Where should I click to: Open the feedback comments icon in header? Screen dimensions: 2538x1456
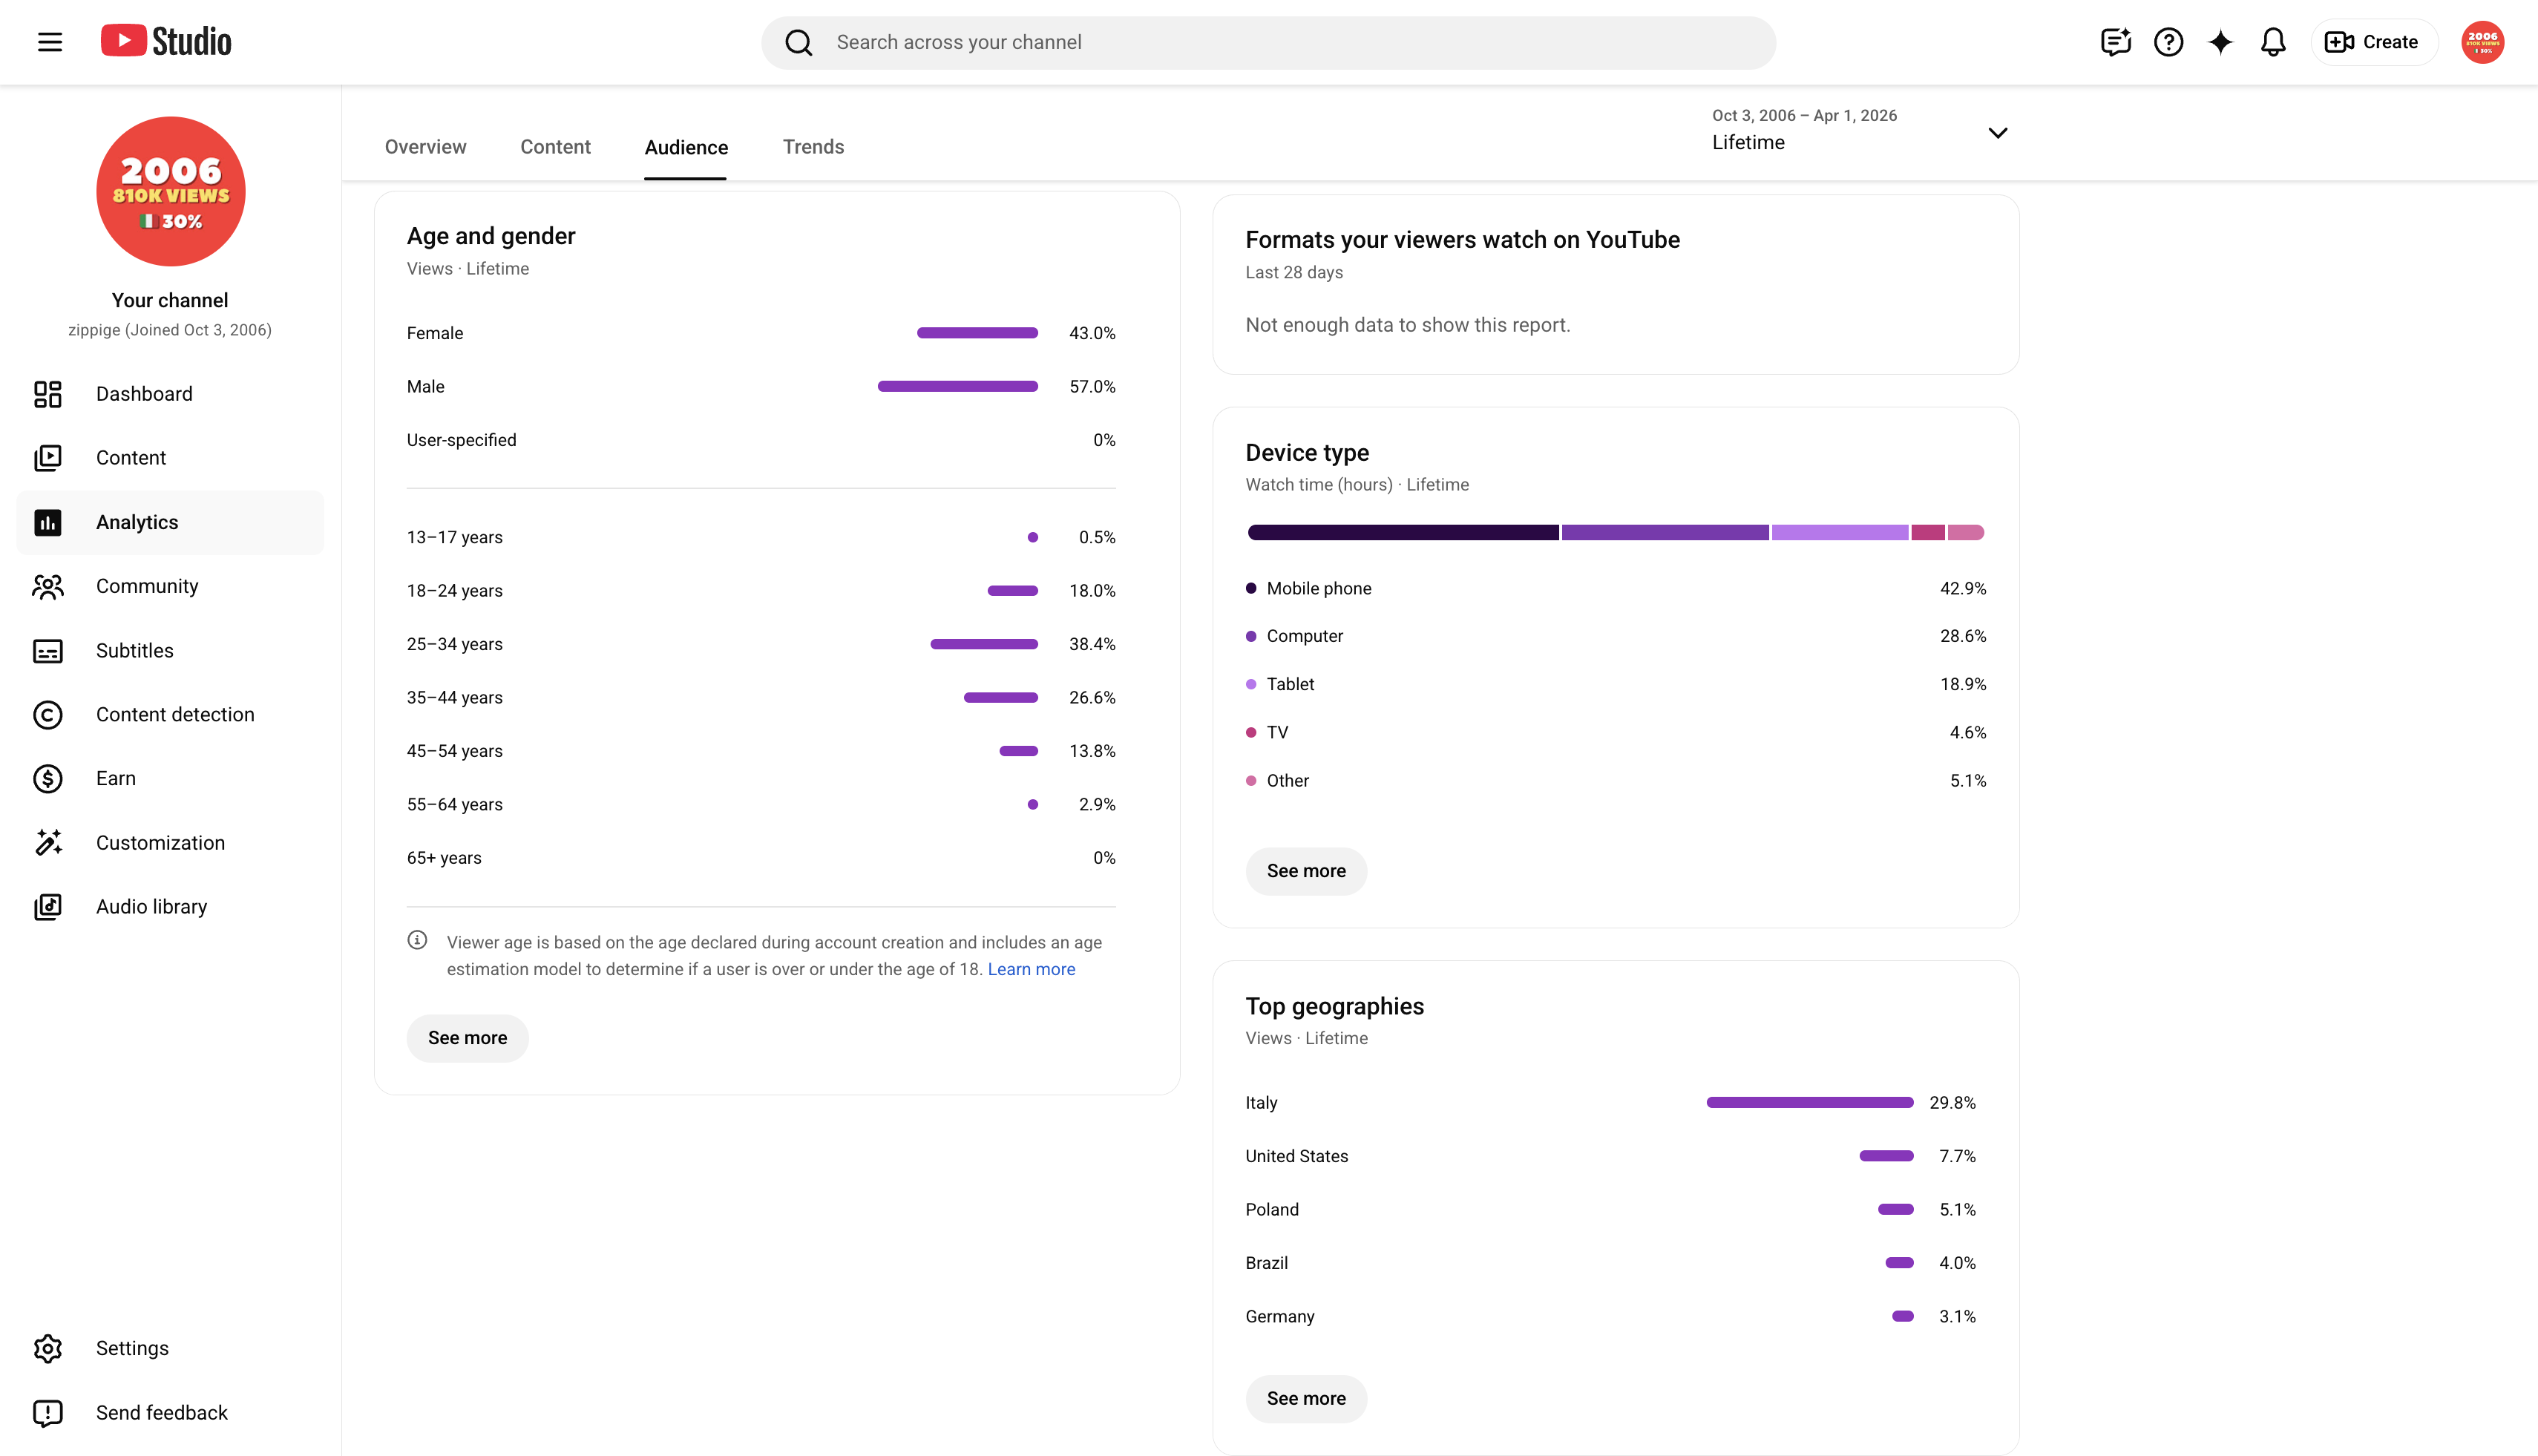[x=2116, y=42]
